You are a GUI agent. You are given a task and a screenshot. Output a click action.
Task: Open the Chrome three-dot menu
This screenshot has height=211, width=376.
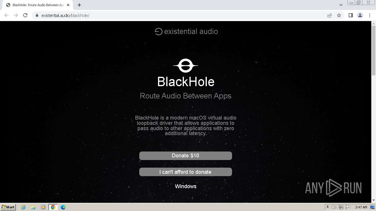point(370,15)
